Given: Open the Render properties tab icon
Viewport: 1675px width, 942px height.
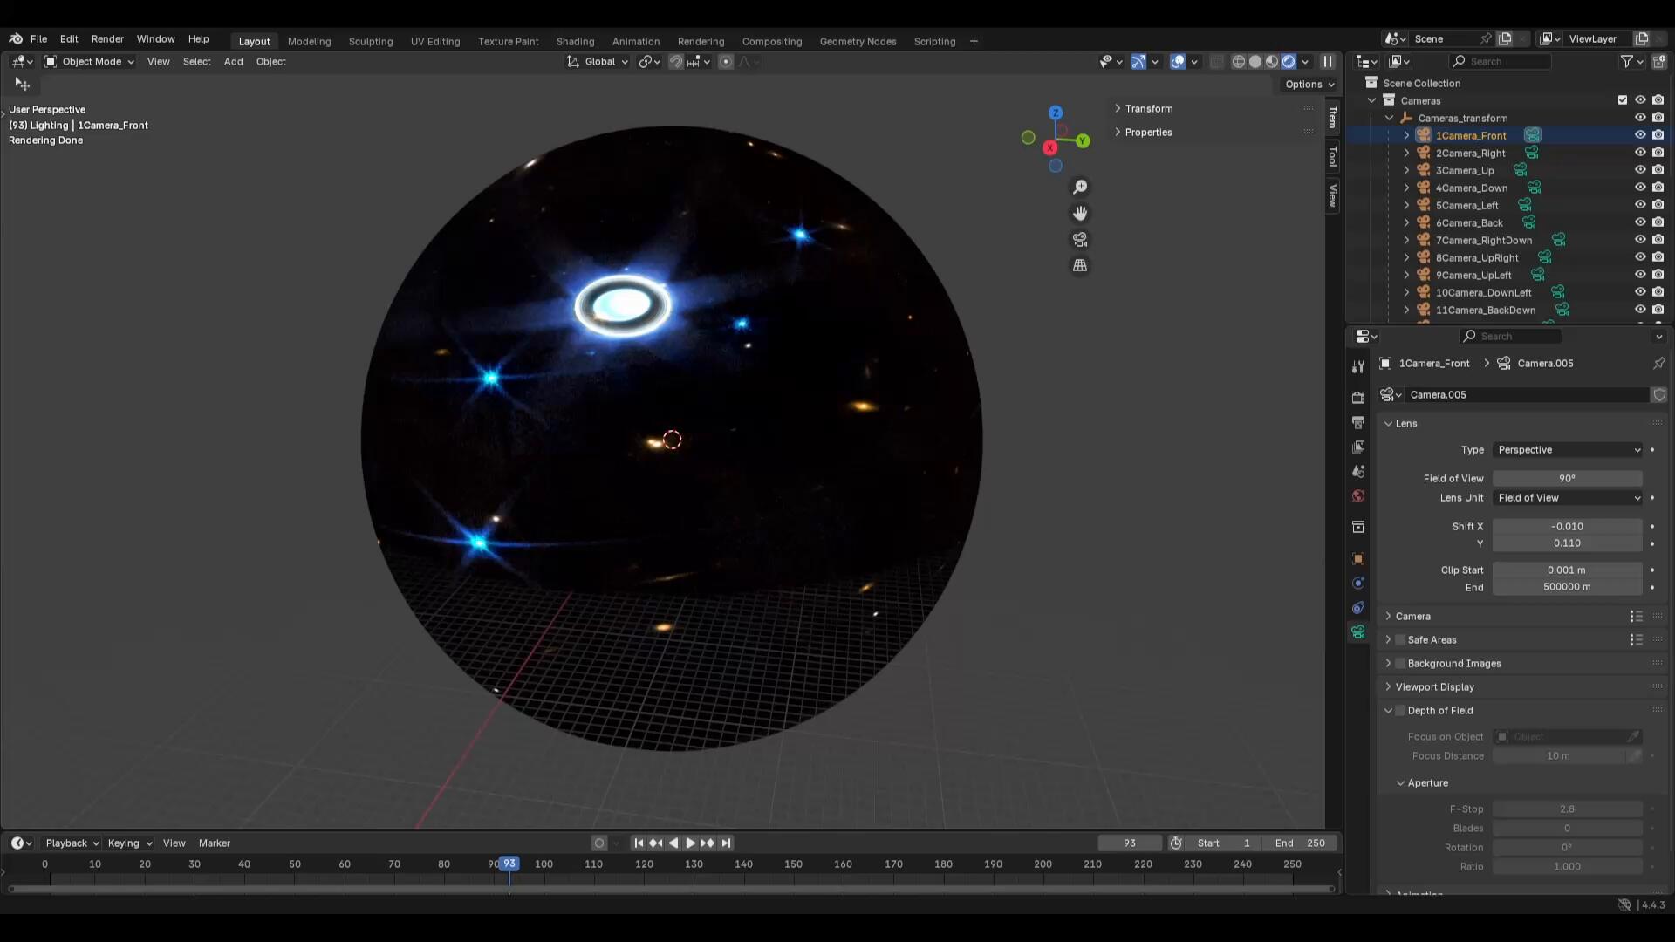Looking at the screenshot, I should pos(1358,398).
